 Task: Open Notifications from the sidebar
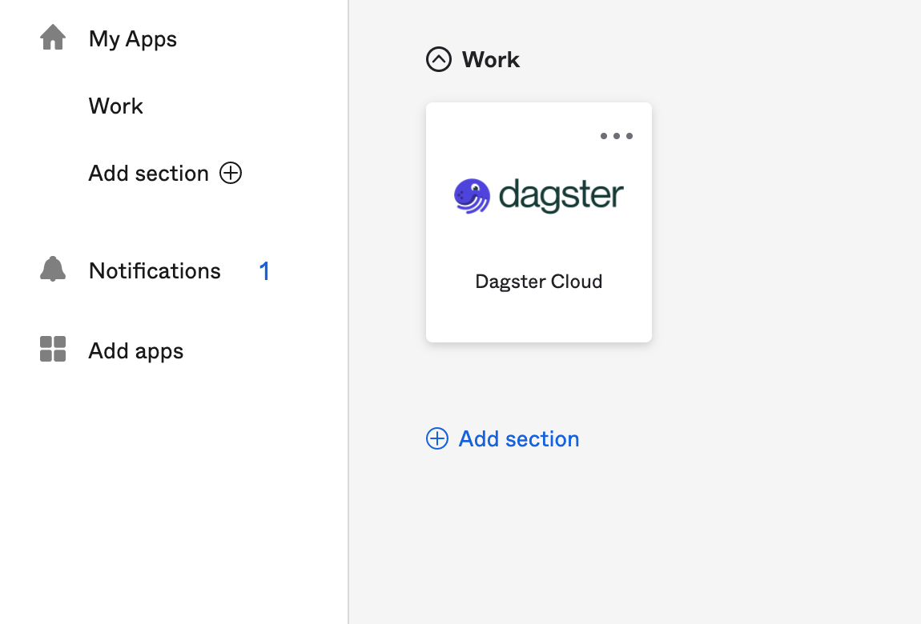pos(154,270)
